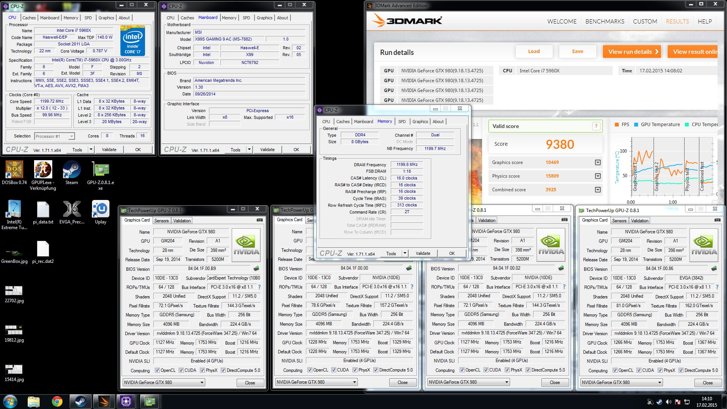The width and height of the screenshot is (727, 409).
Task: Open GPUPI.exe shortcut on desktop
Action: tap(43, 175)
